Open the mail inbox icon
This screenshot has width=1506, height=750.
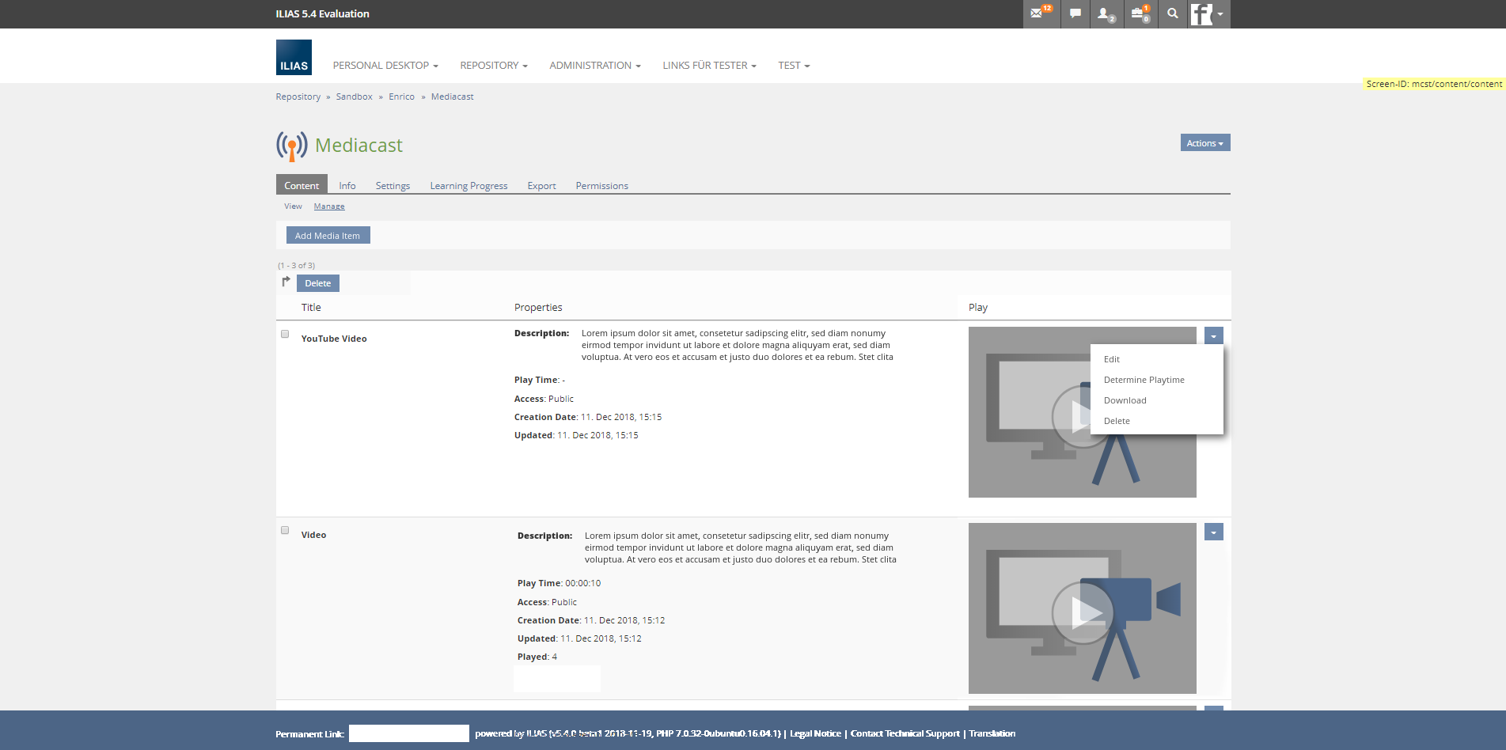coord(1039,13)
